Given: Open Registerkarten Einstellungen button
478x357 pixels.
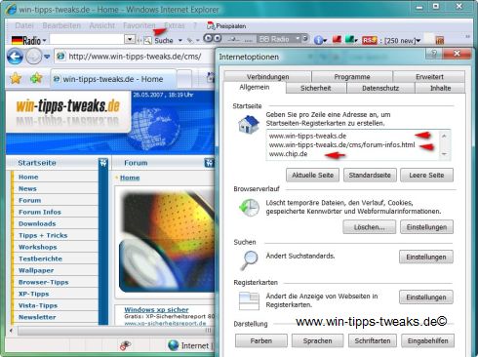Looking at the screenshot, I should tap(426, 297).
